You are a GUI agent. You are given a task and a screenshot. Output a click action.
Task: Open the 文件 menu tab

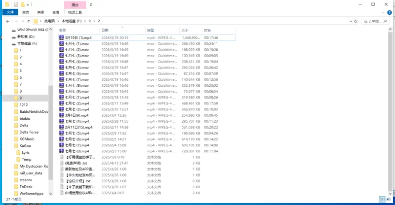[10, 12]
